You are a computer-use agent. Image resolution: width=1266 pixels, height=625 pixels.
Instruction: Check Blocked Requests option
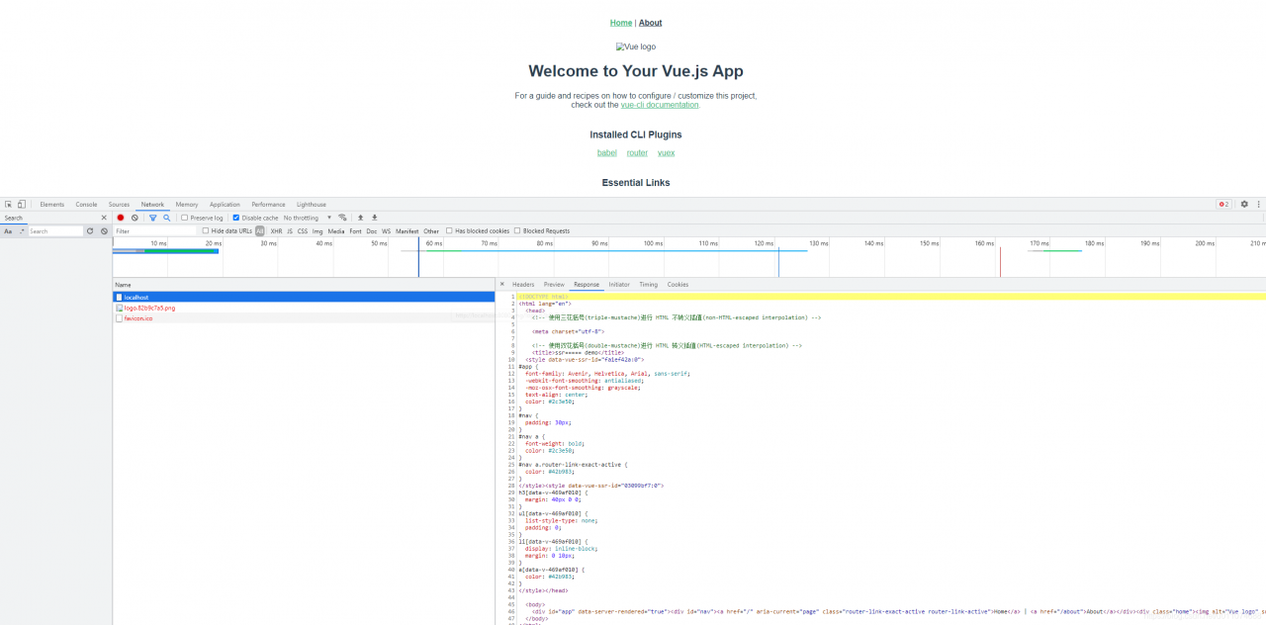(517, 230)
